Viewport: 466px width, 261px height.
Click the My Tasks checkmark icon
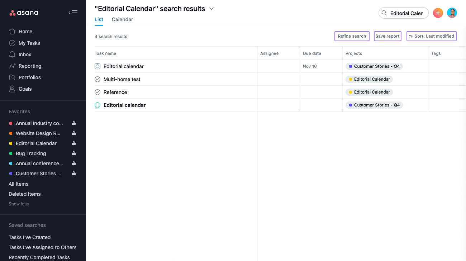click(12, 43)
